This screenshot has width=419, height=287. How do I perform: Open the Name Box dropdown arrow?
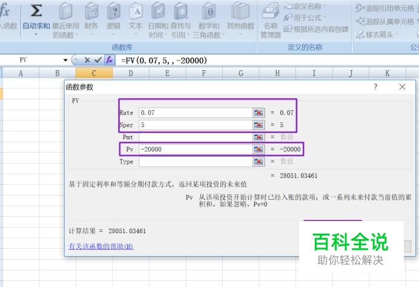click(x=65, y=60)
